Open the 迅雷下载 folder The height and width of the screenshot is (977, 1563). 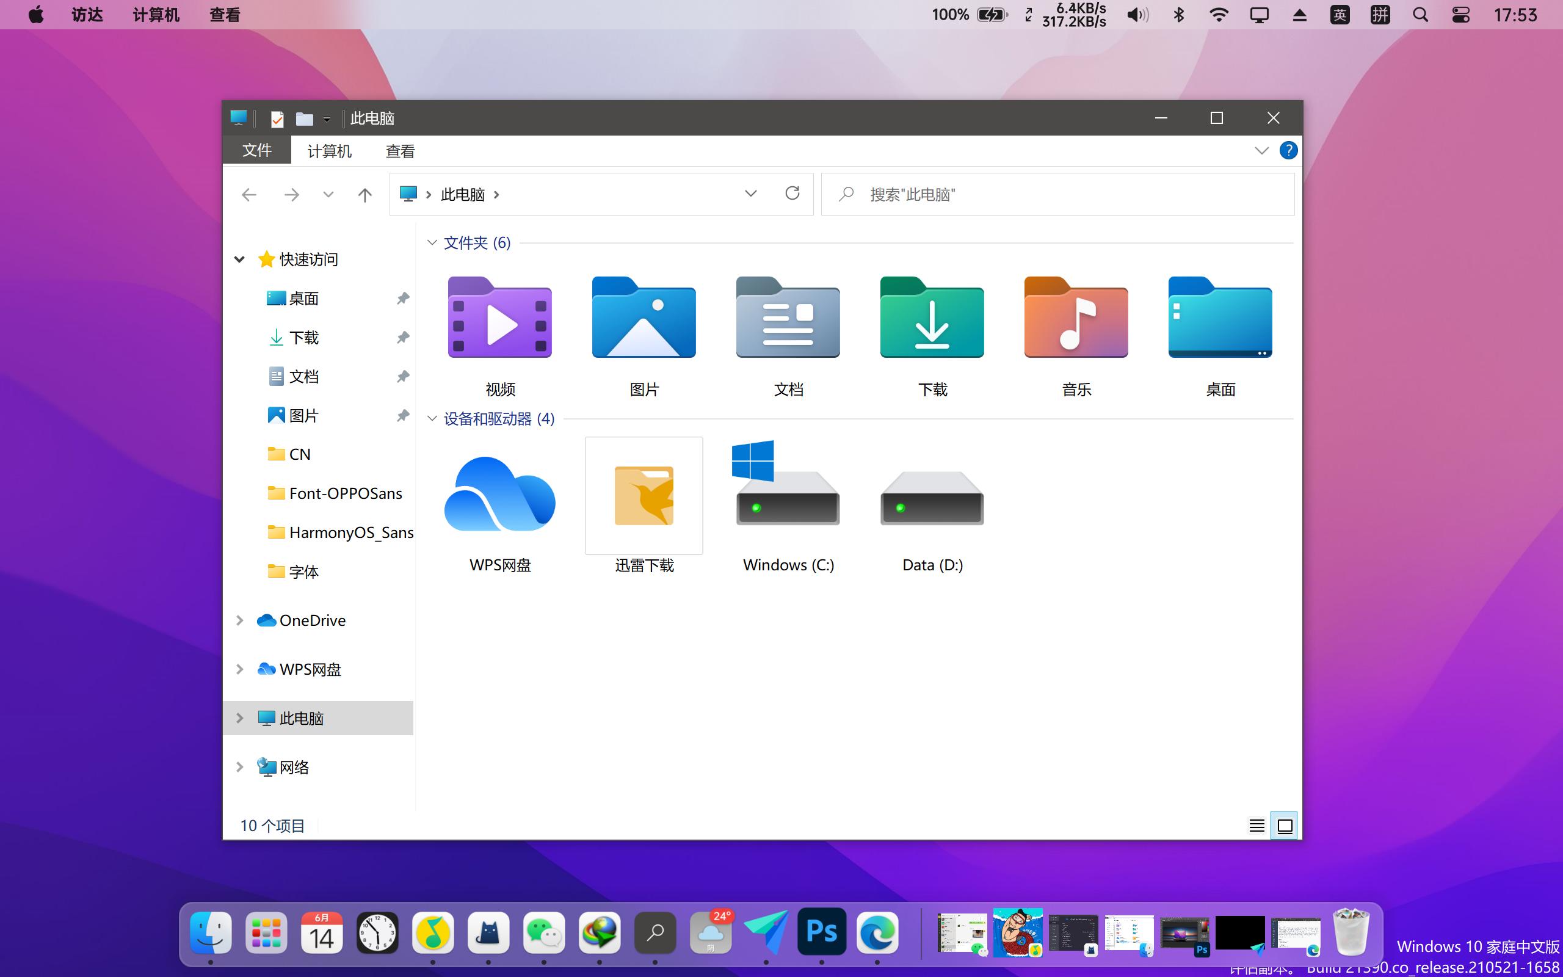point(644,495)
